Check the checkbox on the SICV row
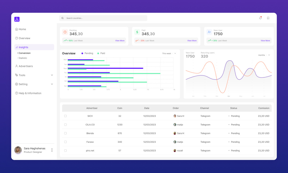This screenshot has width=288, height=173. pyautogui.click(x=65, y=116)
